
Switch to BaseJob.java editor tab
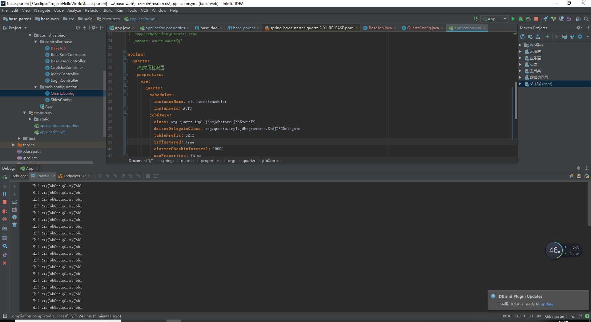click(x=380, y=28)
